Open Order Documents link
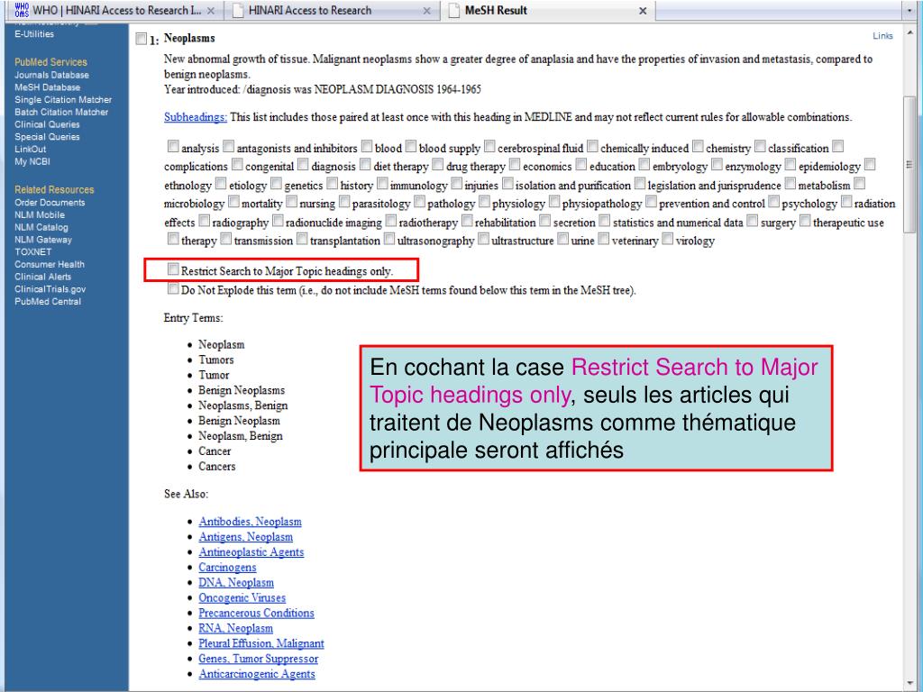 coord(50,203)
